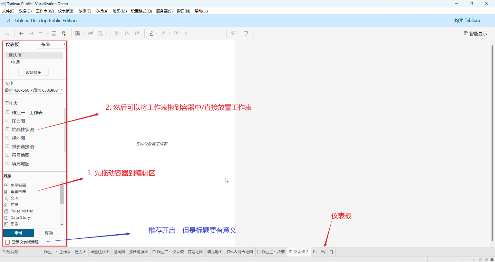495x262 pixels.
Task: Click the new data source icon
Action: [x=64, y=33]
